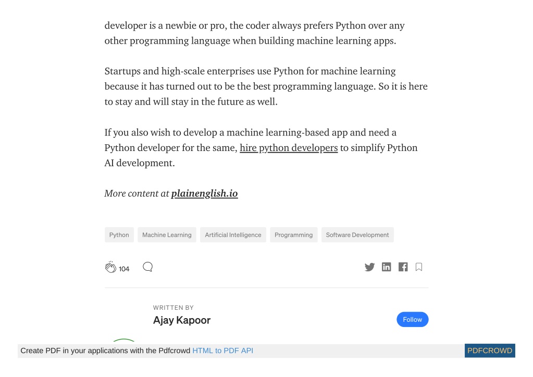Screen dimensions: 533x377
Task: Click the author avatar green circle
Action: tap(123, 341)
